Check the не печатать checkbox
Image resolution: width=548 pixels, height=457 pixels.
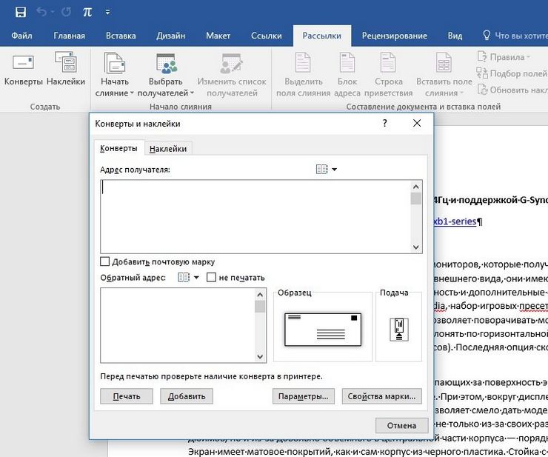point(211,278)
